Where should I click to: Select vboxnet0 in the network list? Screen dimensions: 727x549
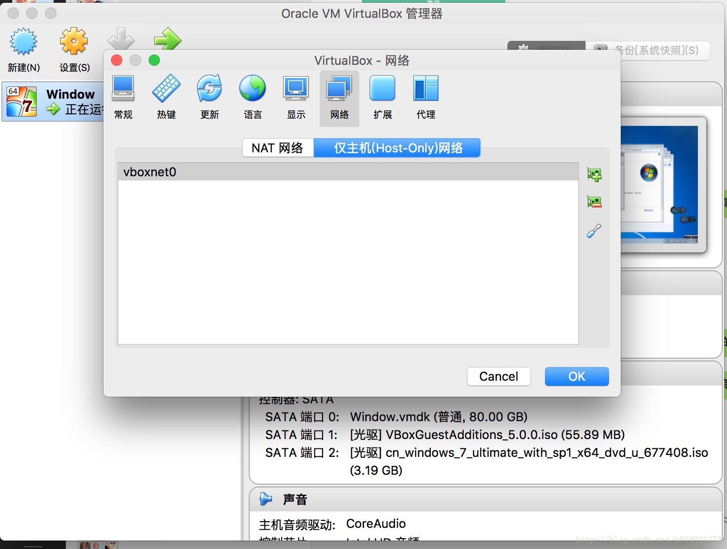348,172
